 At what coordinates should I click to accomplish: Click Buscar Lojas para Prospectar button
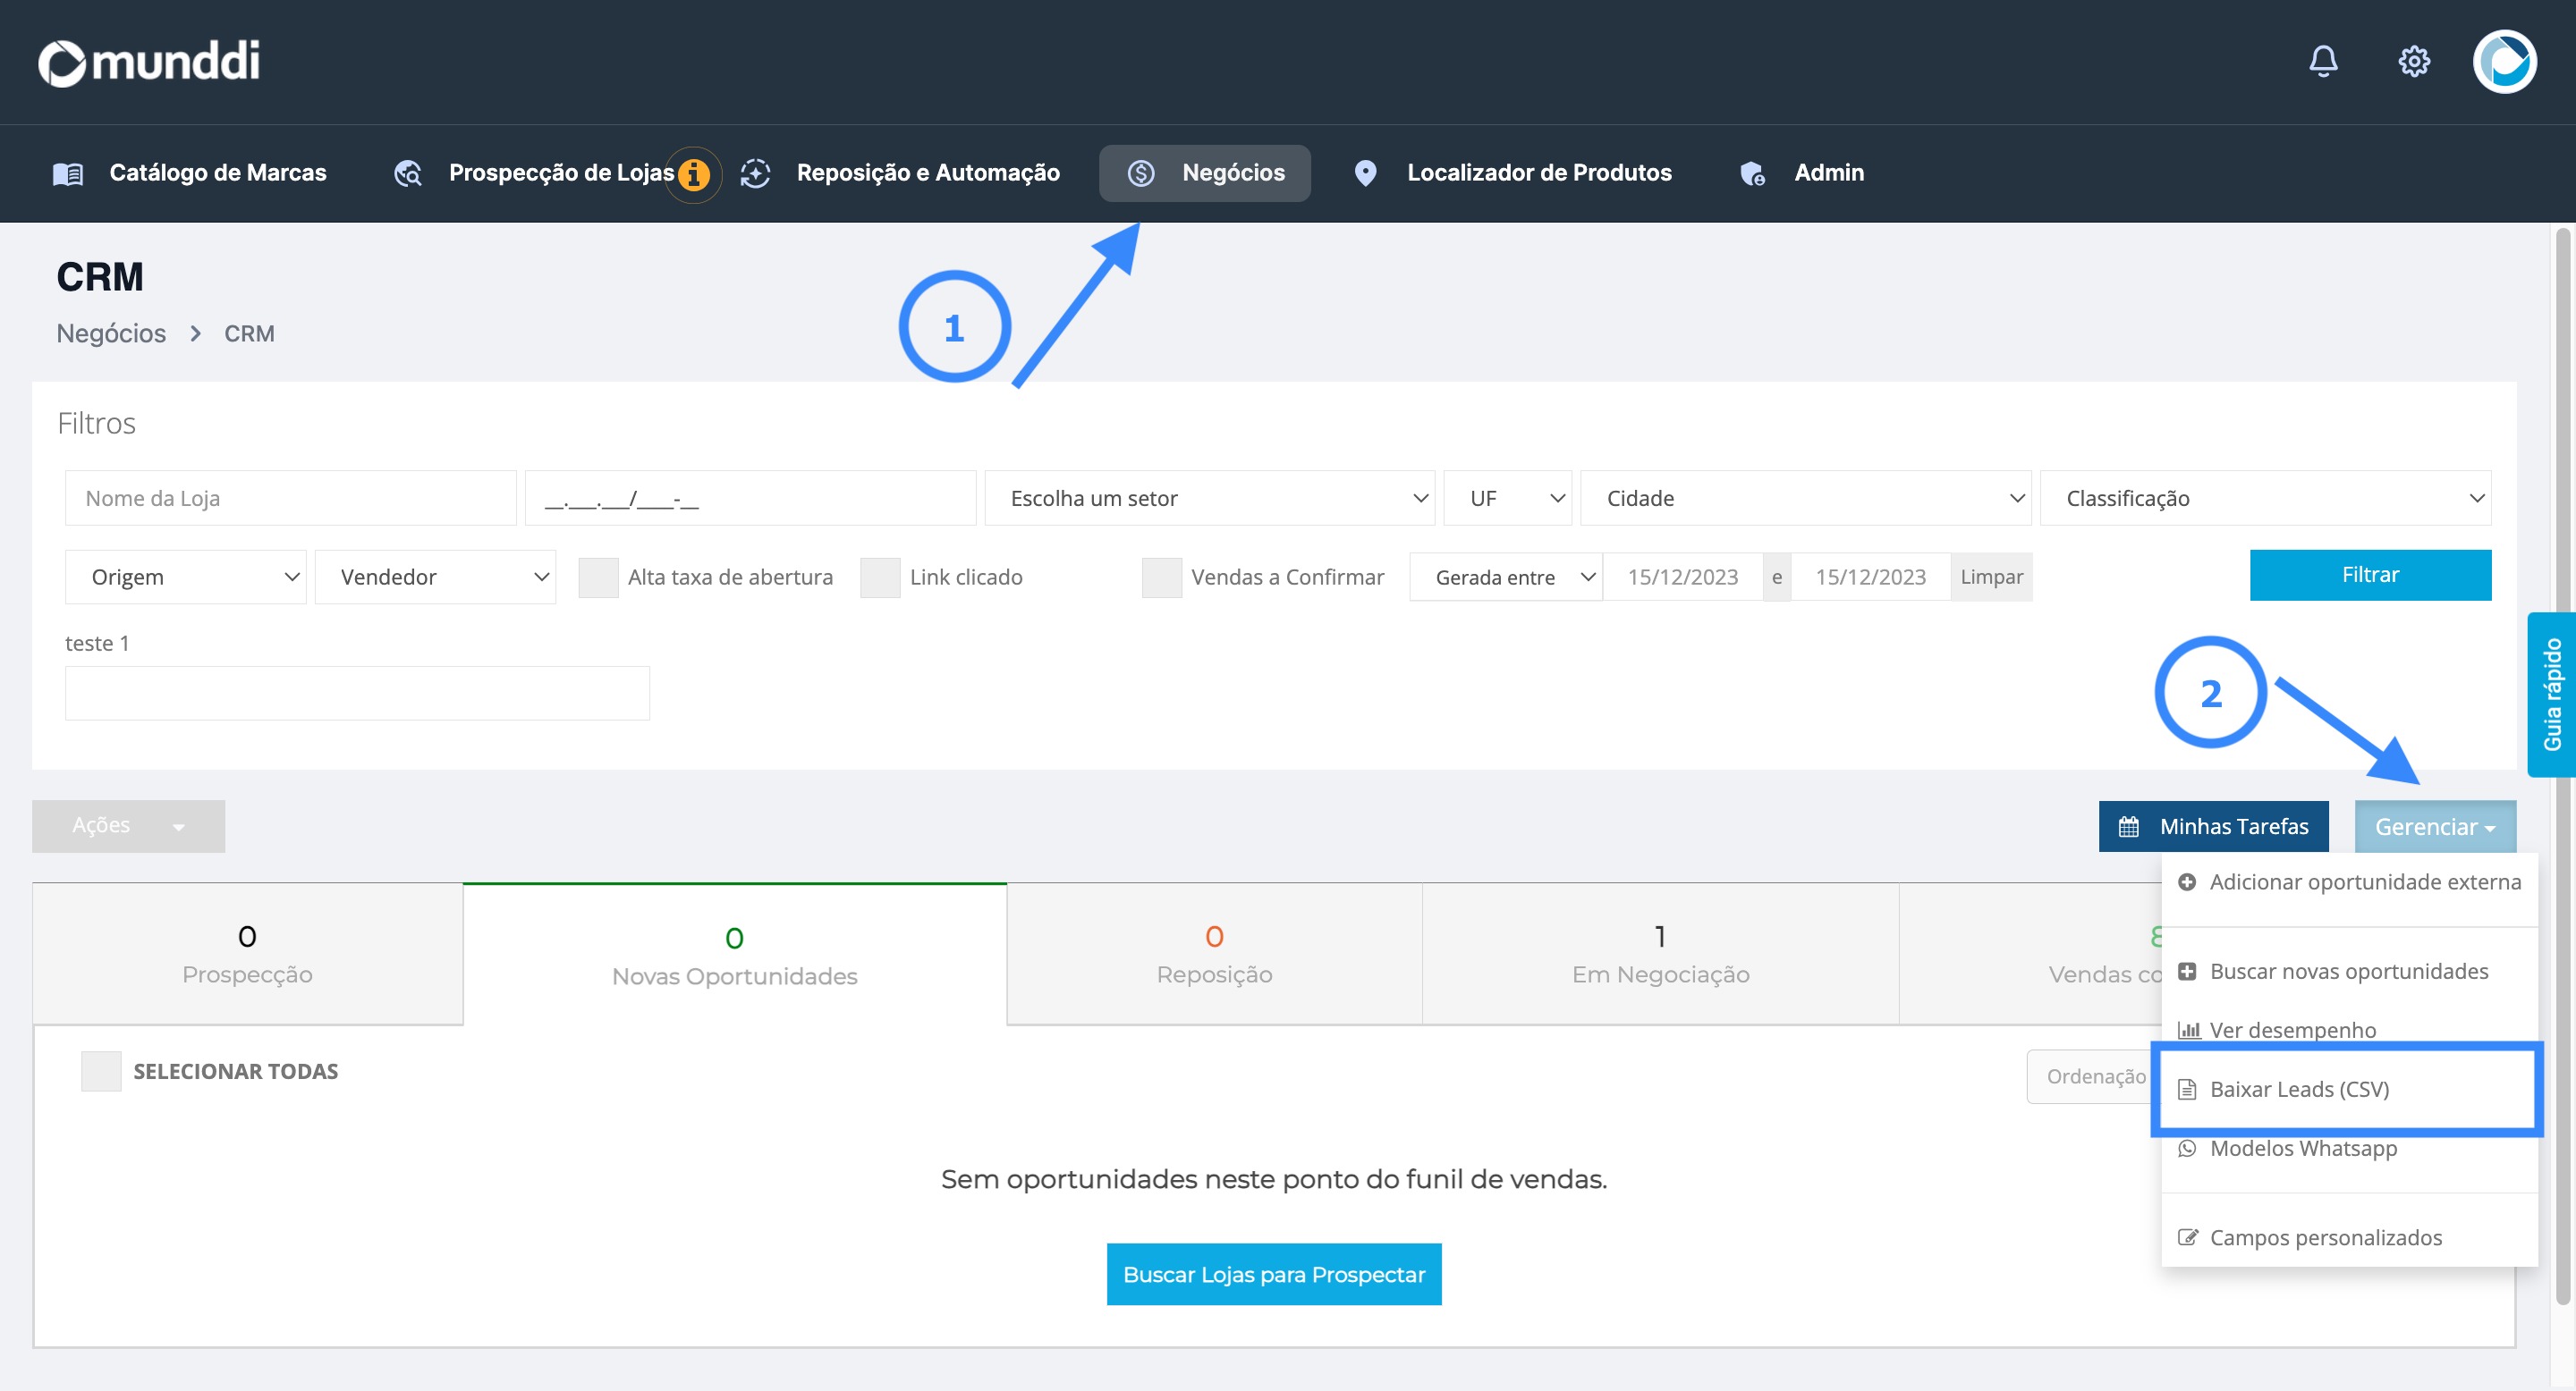pos(1274,1274)
